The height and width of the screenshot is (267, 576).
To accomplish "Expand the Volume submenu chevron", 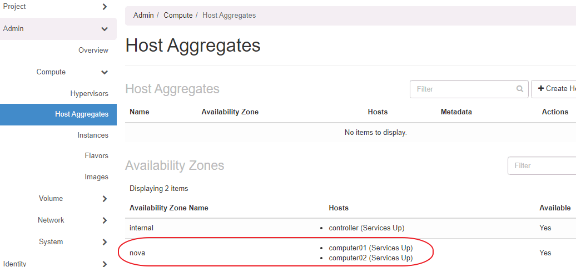I will coord(105,199).
